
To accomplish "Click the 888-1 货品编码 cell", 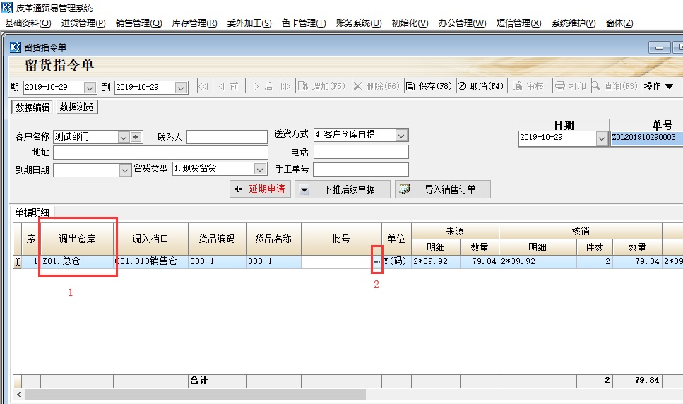I will click(217, 261).
